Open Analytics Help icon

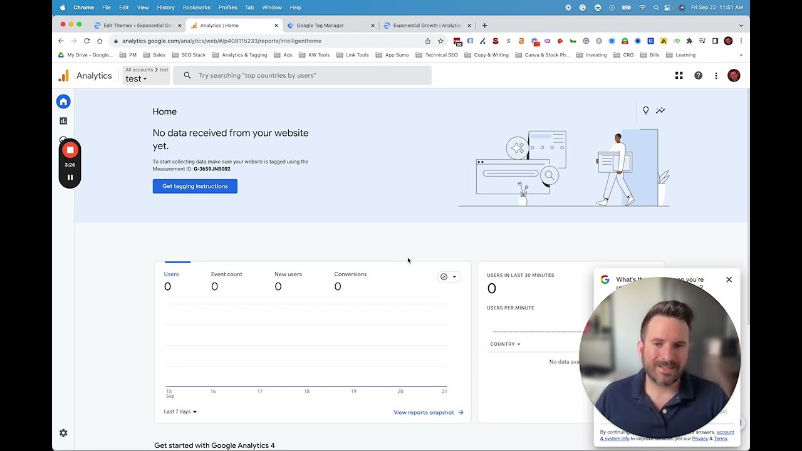tap(698, 76)
